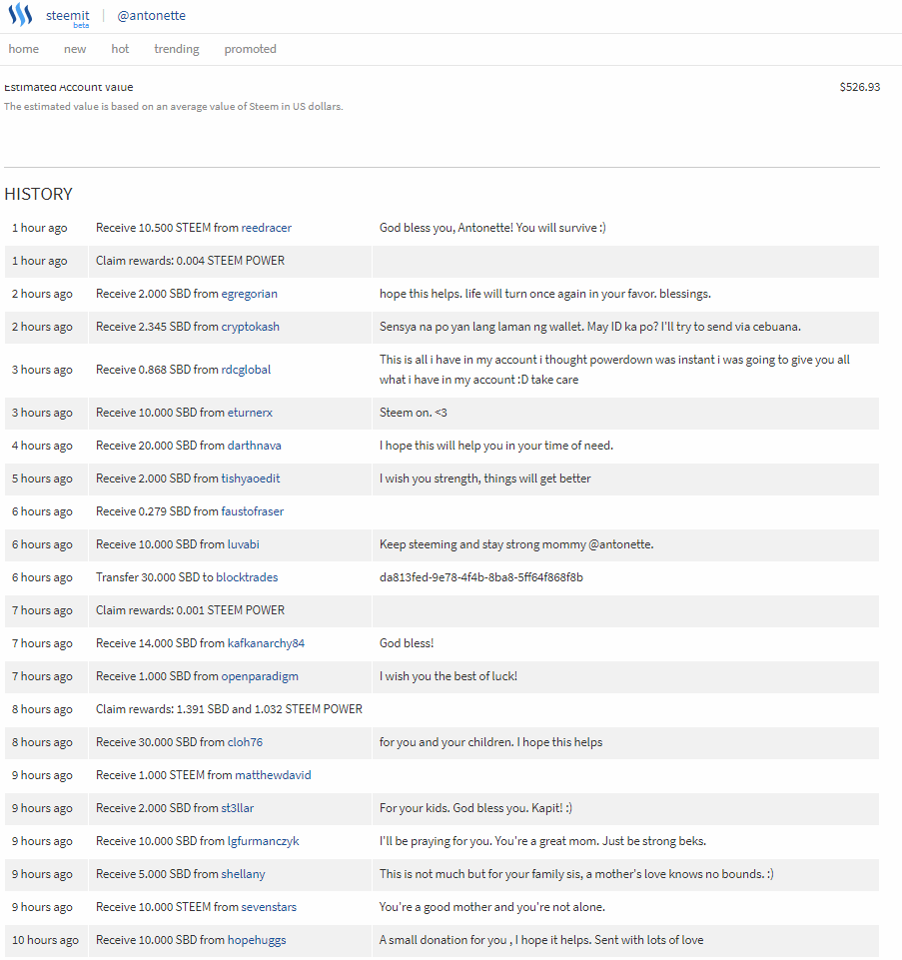902x960 pixels.
Task: Click the estimated account value $526.93
Action: tap(860, 87)
